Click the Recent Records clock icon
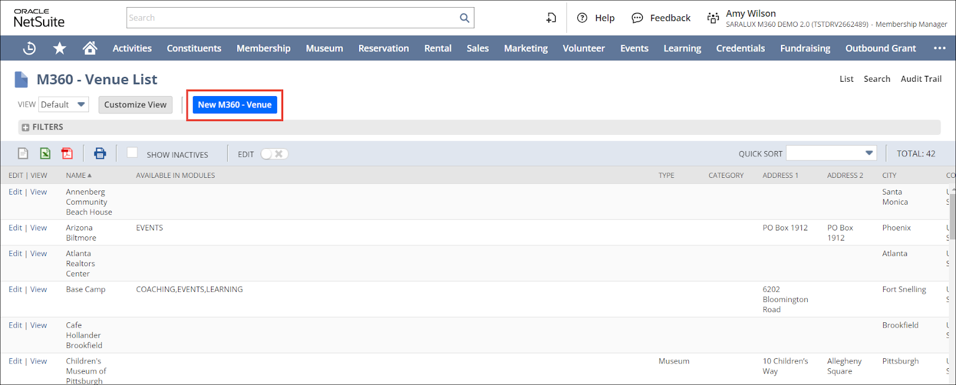 coord(29,48)
